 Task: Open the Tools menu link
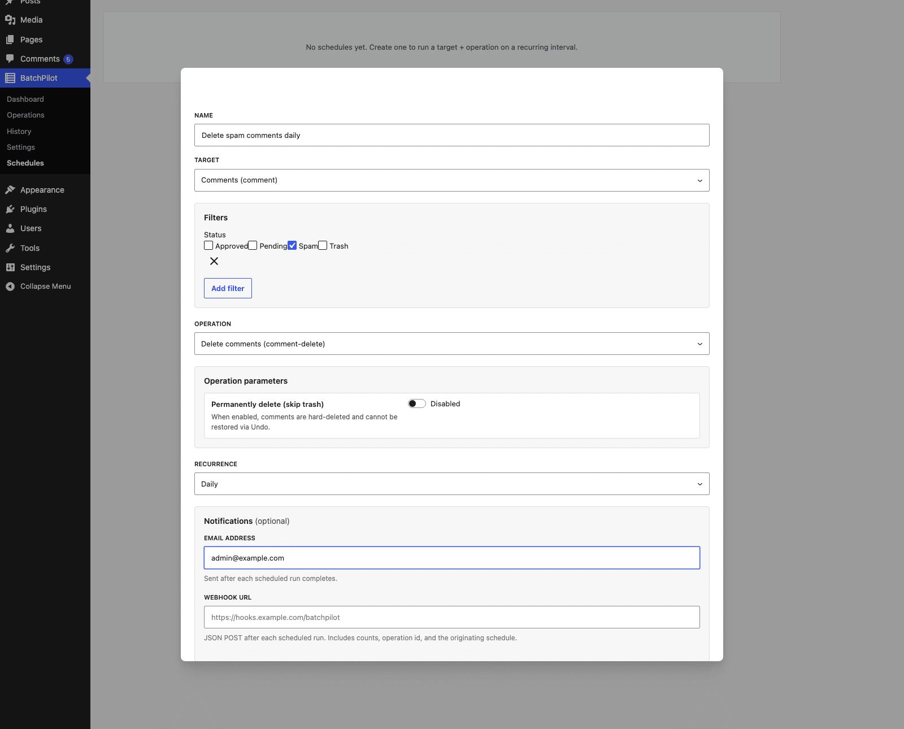30,248
